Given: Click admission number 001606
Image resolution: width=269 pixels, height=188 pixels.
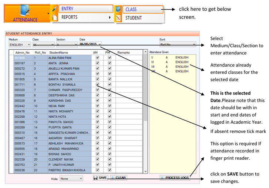Looking at the screenshot, I should click(20, 58).
